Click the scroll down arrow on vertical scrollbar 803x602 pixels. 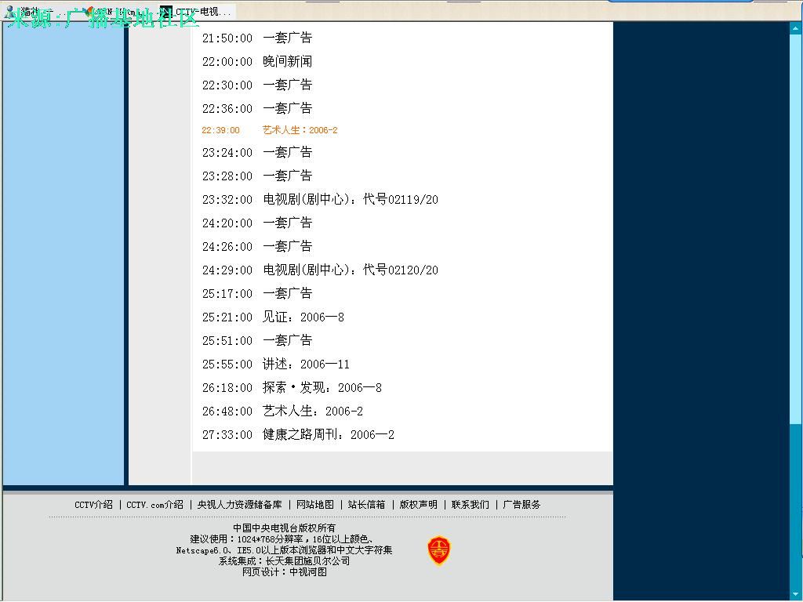click(796, 595)
